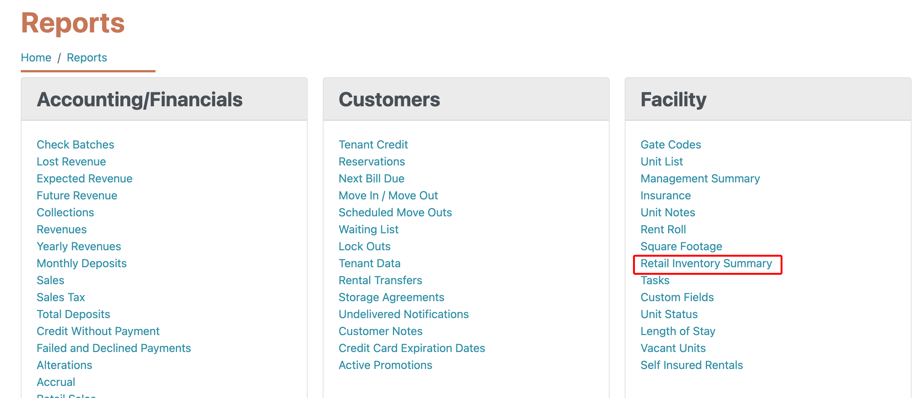Open the Self Insured Rentals report
The width and height of the screenshot is (918, 398).
pyautogui.click(x=692, y=365)
